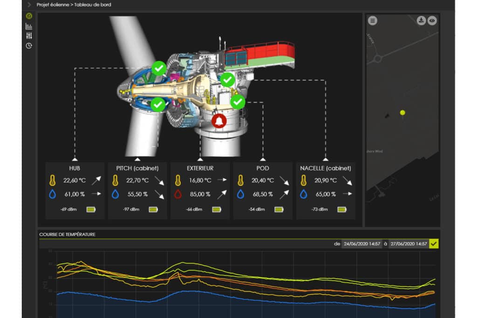The height and width of the screenshot is (318, 477).
Task: Click the POD thermometer icon
Action: [241, 180]
